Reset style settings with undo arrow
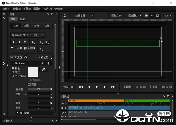This screenshot has width=176, height=125. pos(26,57)
